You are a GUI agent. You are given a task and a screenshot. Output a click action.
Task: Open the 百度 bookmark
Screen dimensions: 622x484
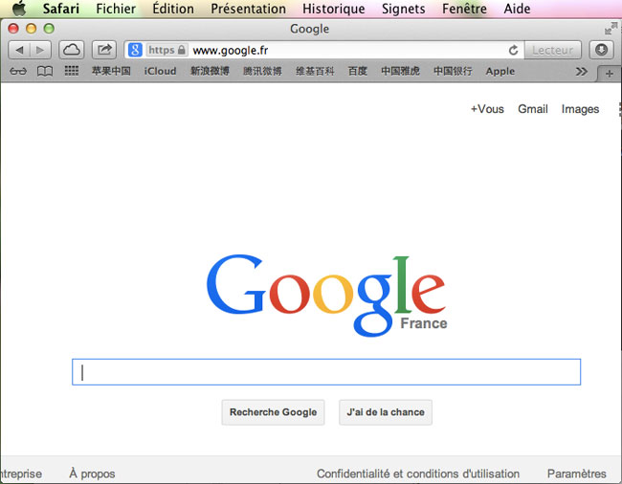click(358, 72)
